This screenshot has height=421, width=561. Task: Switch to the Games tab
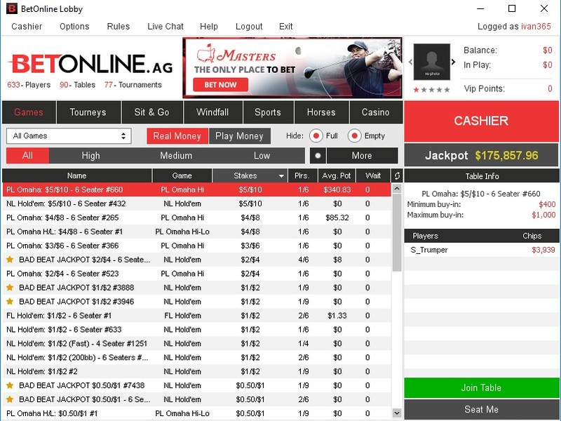click(29, 112)
